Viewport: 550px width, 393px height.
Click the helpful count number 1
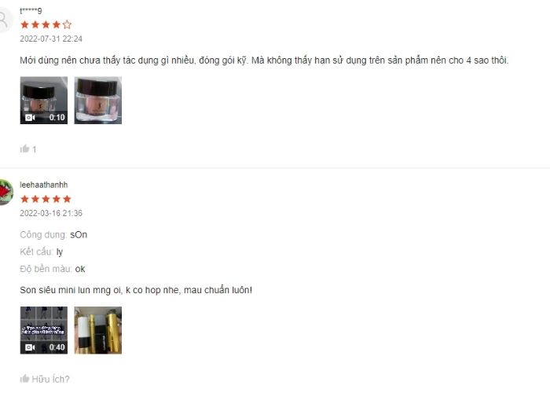tap(35, 149)
